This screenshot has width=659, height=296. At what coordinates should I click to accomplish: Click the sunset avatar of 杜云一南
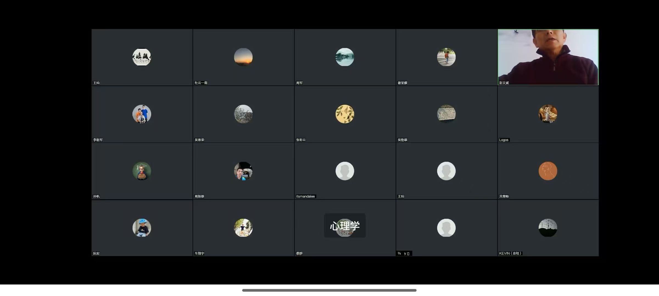coord(243,57)
